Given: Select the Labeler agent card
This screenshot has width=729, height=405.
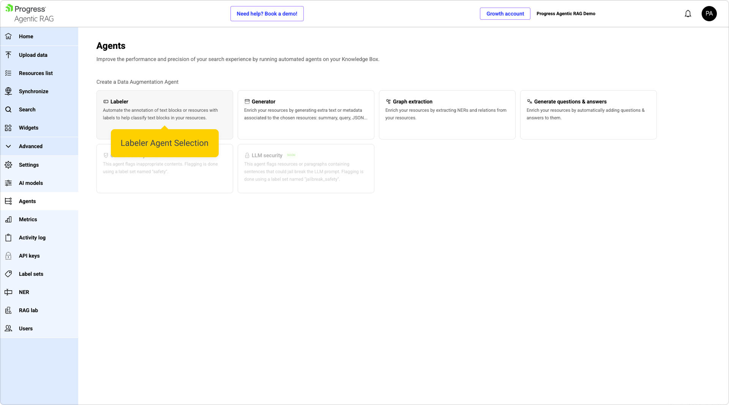Looking at the screenshot, I should click(164, 110).
